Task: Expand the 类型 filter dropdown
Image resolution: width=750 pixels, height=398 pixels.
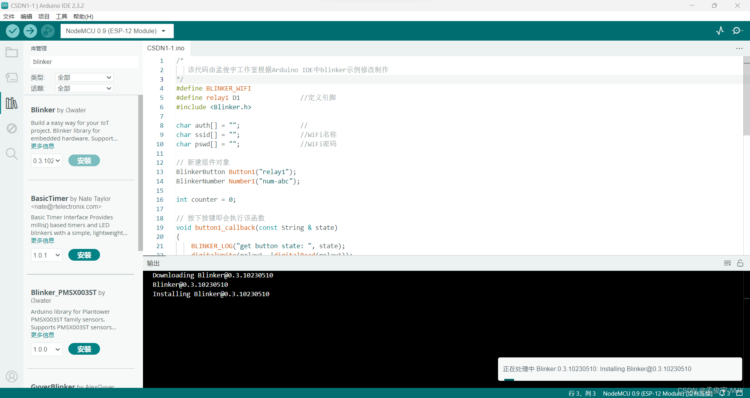Action: [84, 77]
